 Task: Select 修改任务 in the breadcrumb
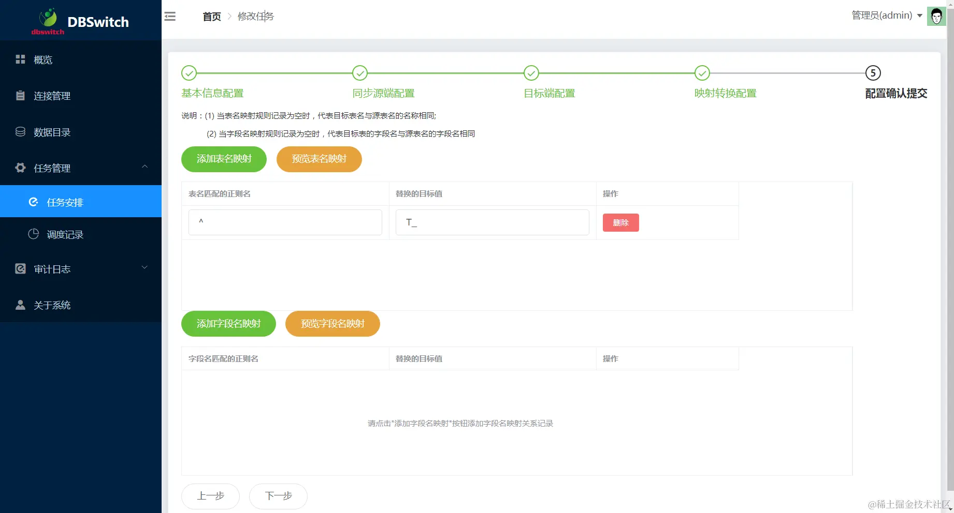256,16
